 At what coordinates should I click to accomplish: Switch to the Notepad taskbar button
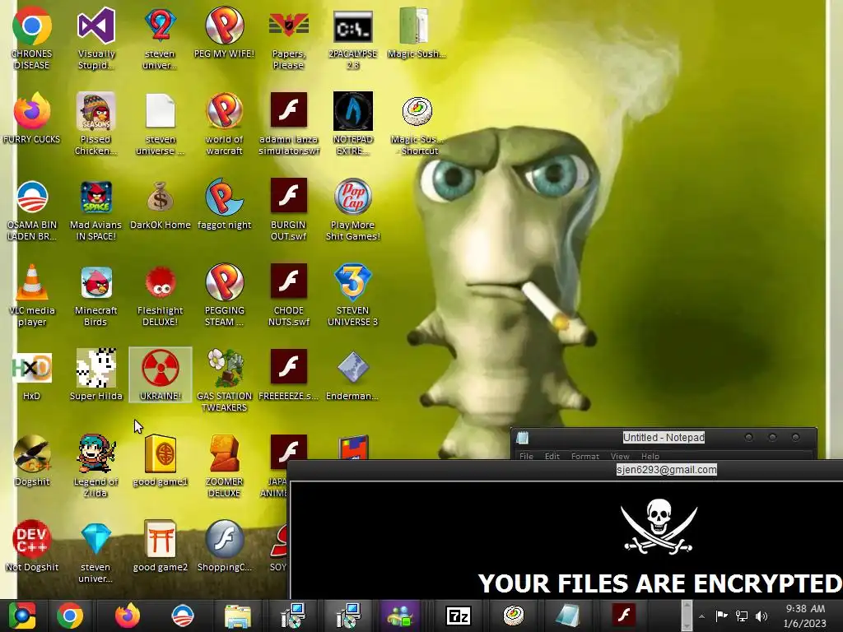[568, 616]
